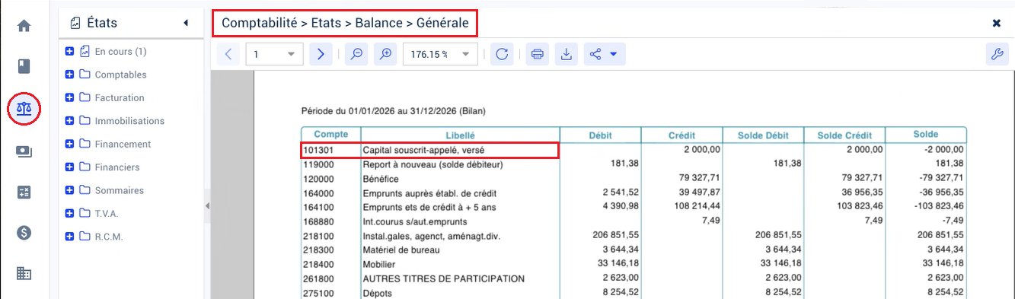This screenshot has height=299, width=1015.
Task: Open the page number dropdown
Action: (291, 54)
